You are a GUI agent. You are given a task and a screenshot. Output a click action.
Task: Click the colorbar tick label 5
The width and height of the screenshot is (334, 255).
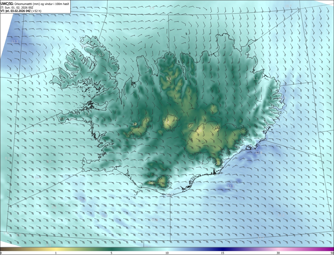pyautogui.click(x=111, y=253)
